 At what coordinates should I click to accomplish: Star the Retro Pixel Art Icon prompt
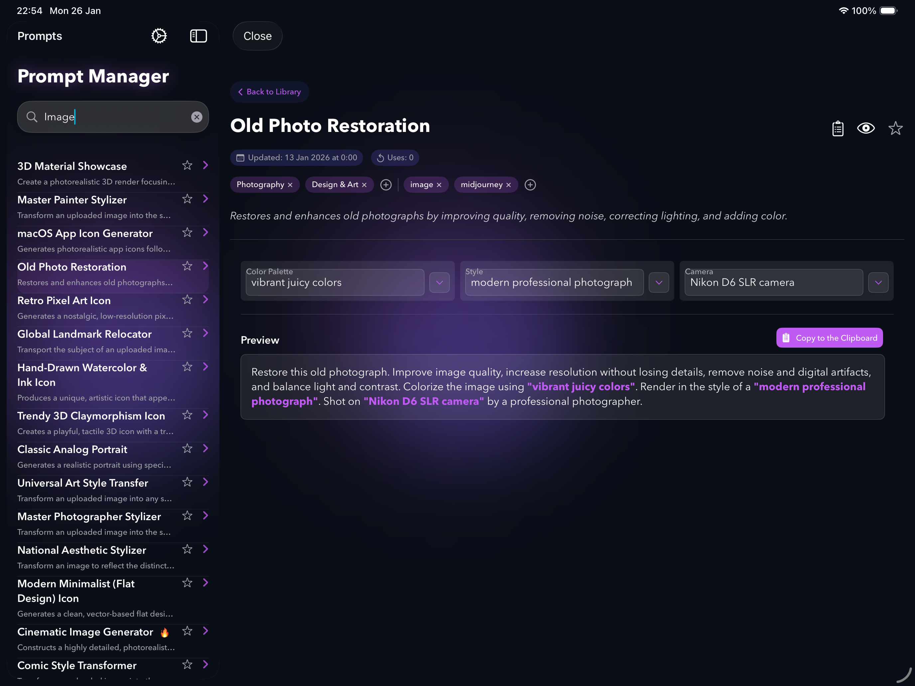click(x=187, y=300)
